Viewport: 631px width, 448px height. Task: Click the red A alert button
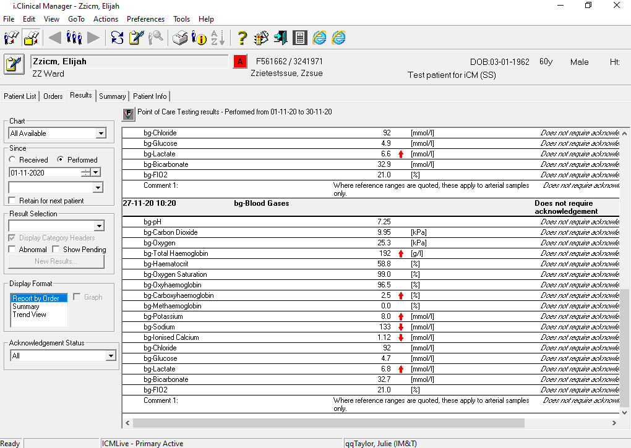[240, 61]
